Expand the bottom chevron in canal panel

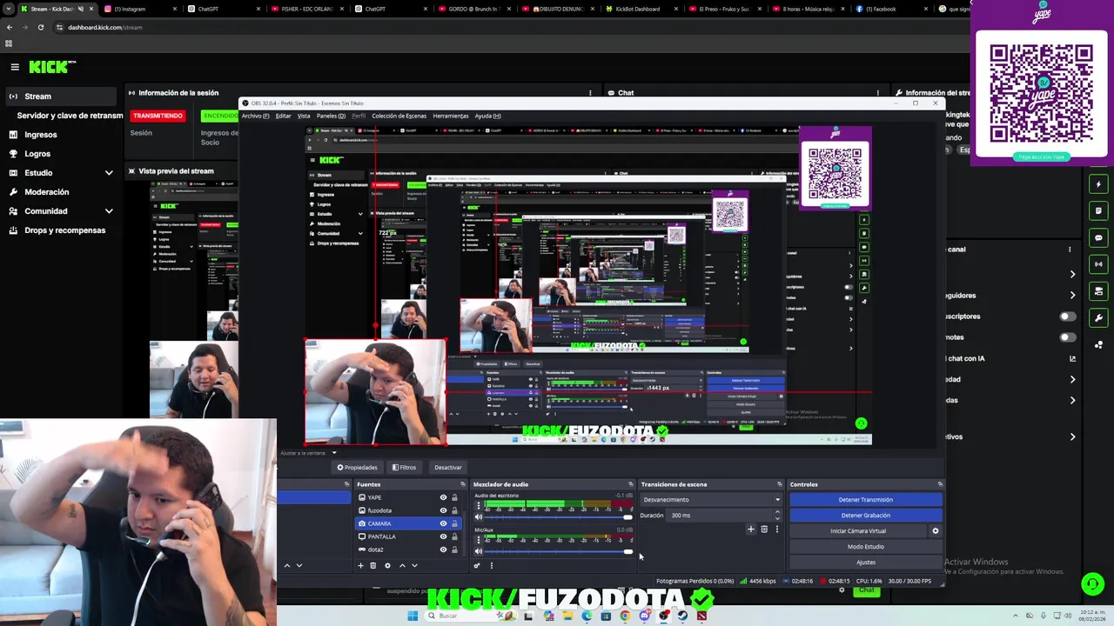[x=1072, y=437]
